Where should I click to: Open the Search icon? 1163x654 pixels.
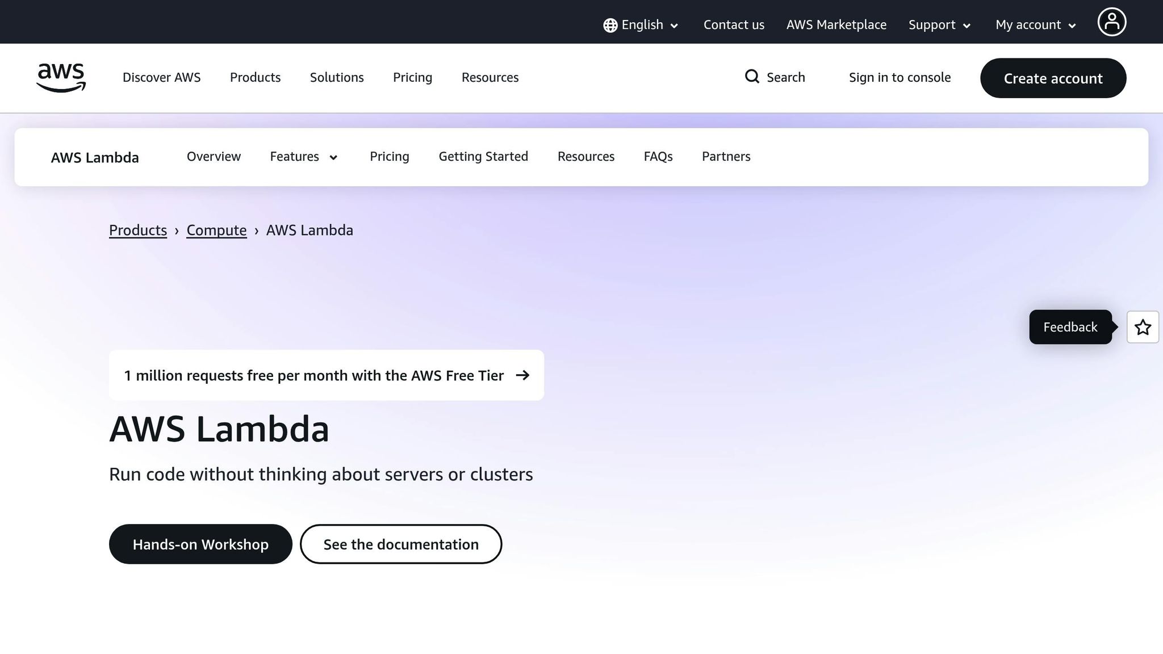point(752,77)
